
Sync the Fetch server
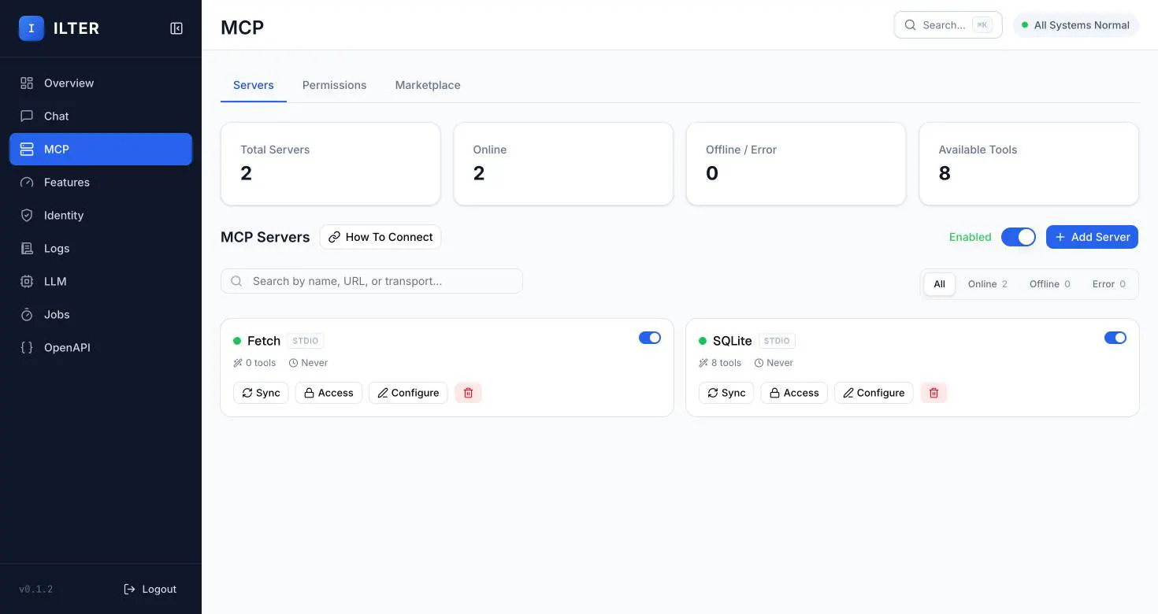tap(261, 393)
